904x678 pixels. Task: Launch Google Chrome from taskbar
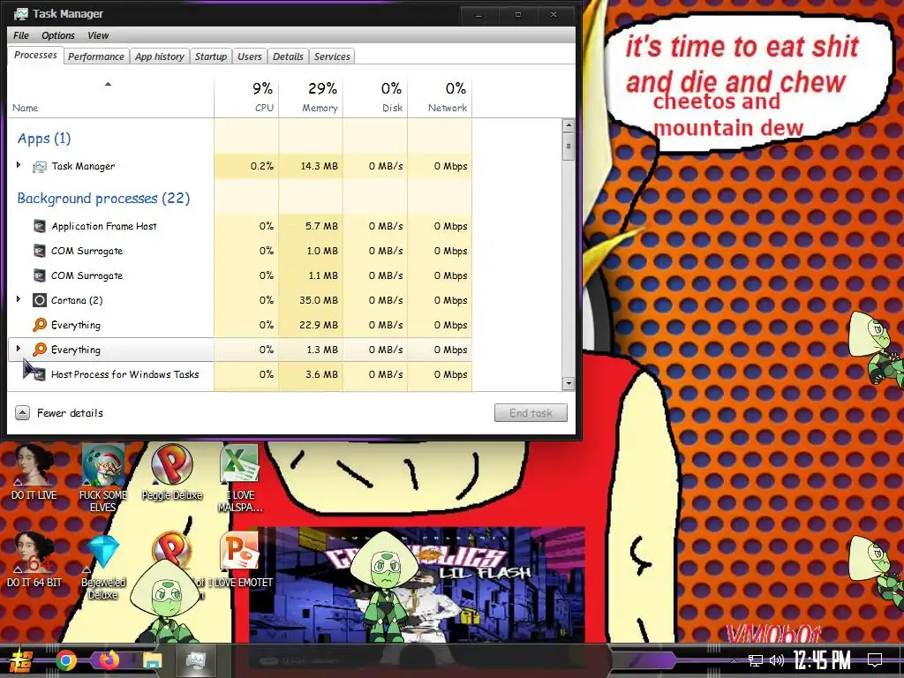tap(66, 660)
